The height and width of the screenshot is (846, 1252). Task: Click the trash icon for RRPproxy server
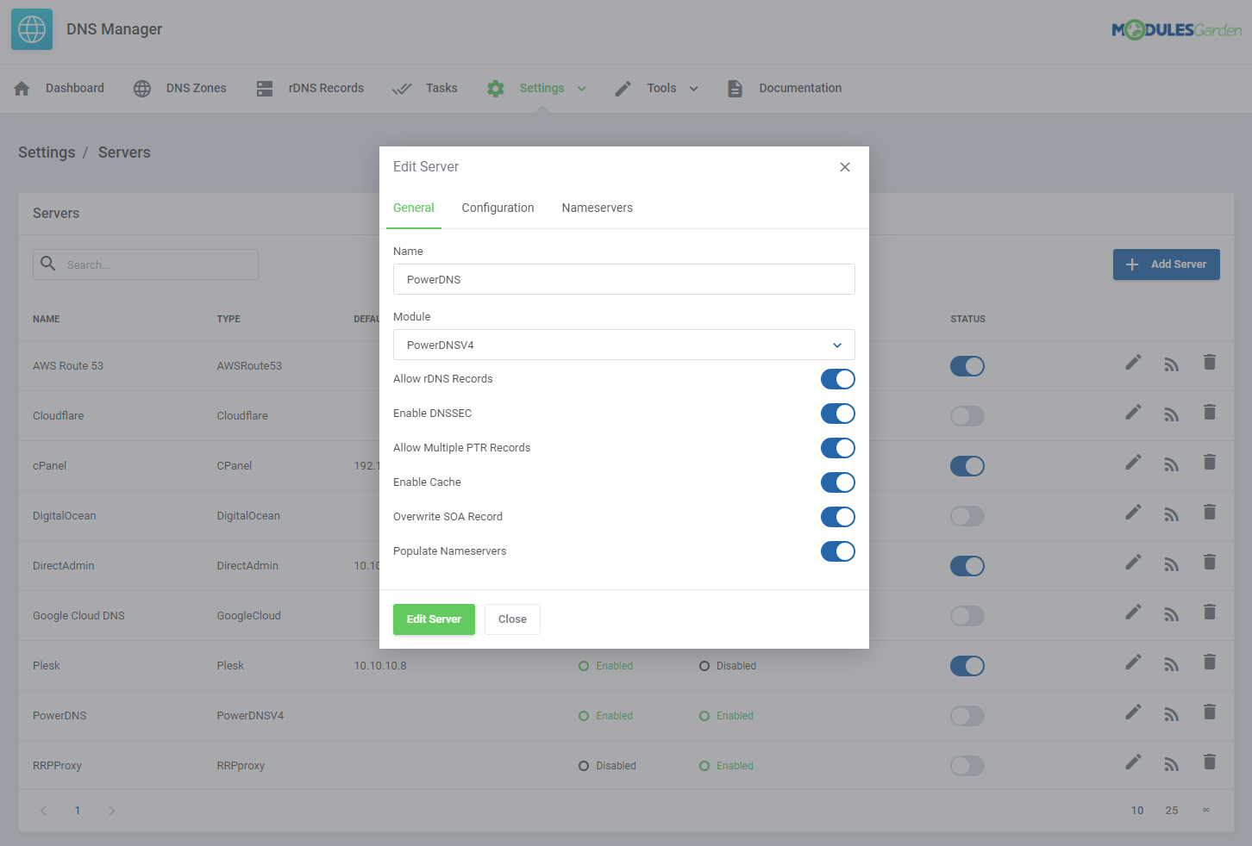tap(1210, 762)
